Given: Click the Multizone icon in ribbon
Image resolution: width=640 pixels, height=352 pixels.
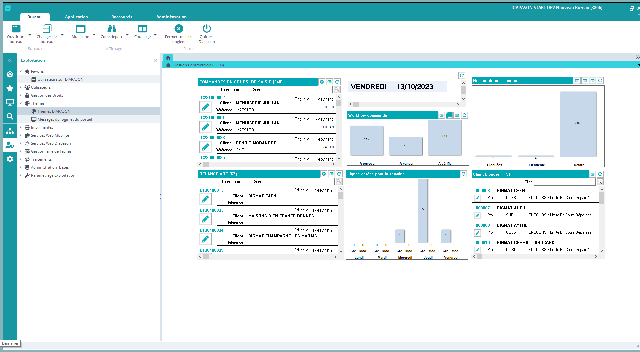Looking at the screenshot, I should (x=80, y=29).
